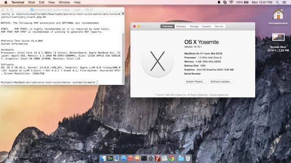Switch to the Support tab
Viewport: 291px width, 163px height.
coord(206,26)
